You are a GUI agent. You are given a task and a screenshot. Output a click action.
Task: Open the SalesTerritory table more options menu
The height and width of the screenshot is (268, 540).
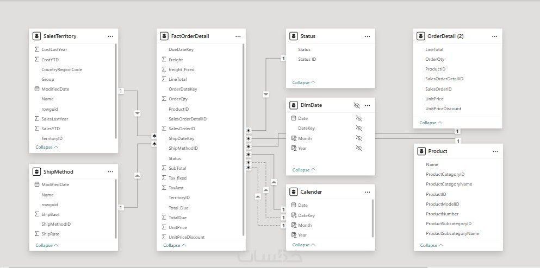[110, 36]
